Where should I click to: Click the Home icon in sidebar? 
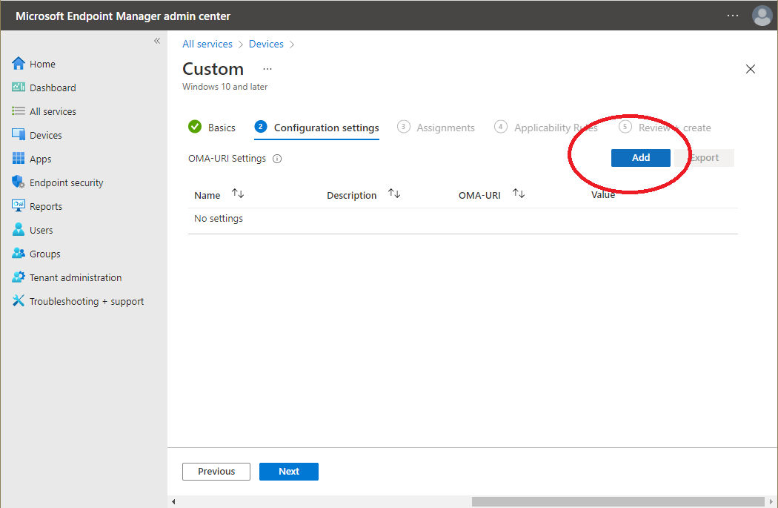pos(19,64)
